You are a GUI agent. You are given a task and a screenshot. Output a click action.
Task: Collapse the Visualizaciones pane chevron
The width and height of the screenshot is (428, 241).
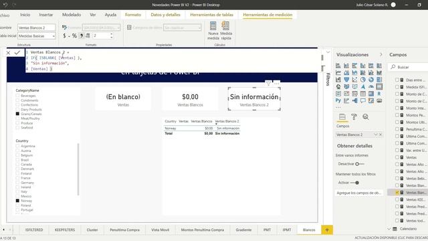[381, 55]
